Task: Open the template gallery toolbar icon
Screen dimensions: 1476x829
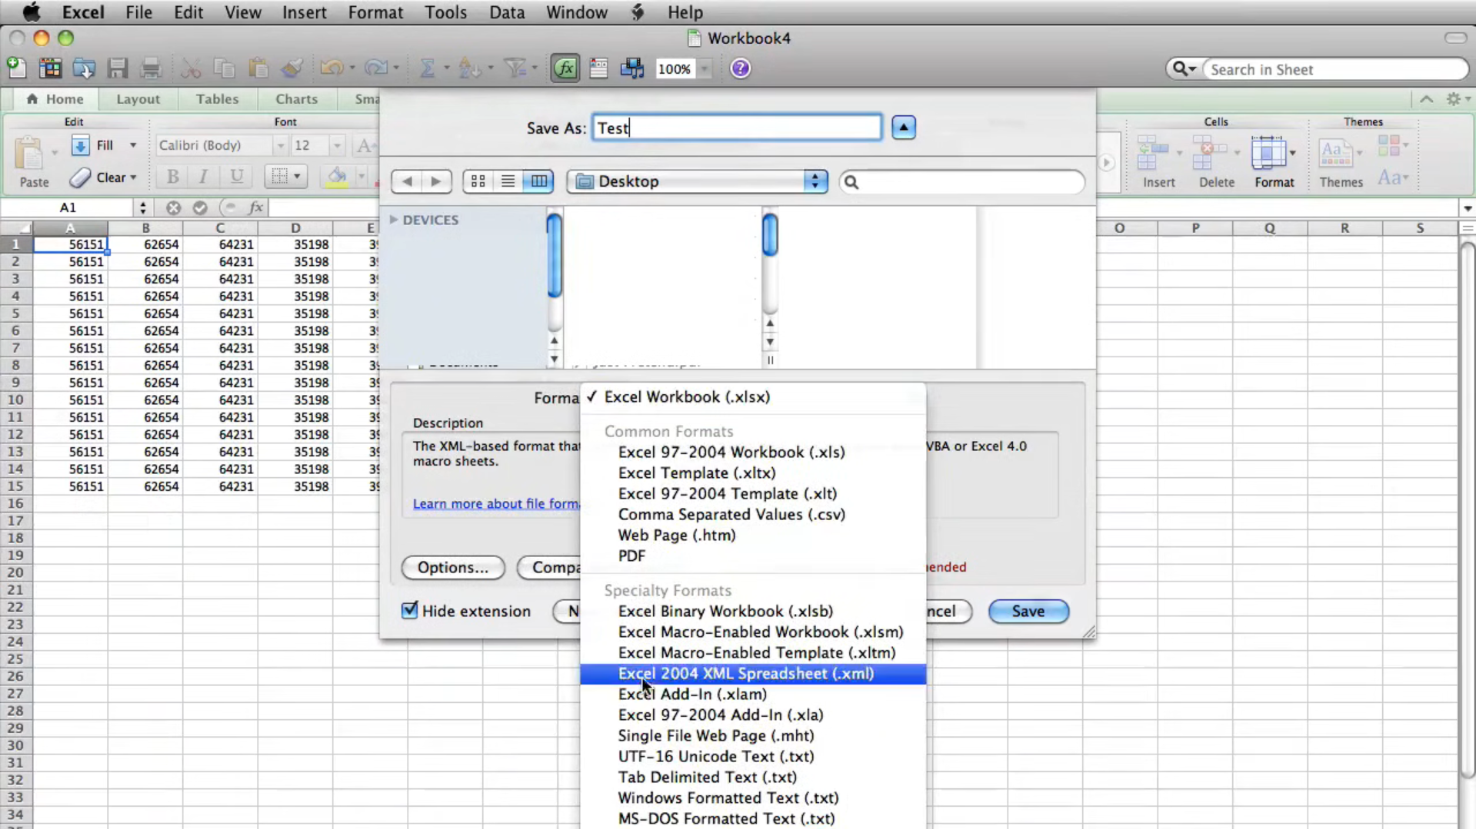Action: [50, 68]
